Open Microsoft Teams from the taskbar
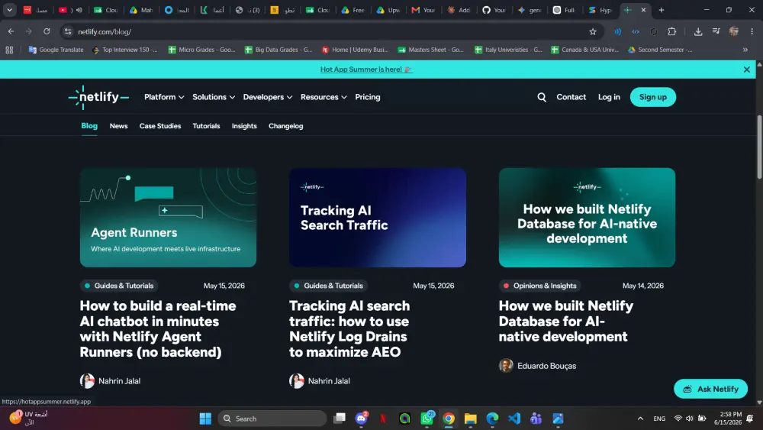The height and width of the screenshot is (430, 763). (536, 419)
